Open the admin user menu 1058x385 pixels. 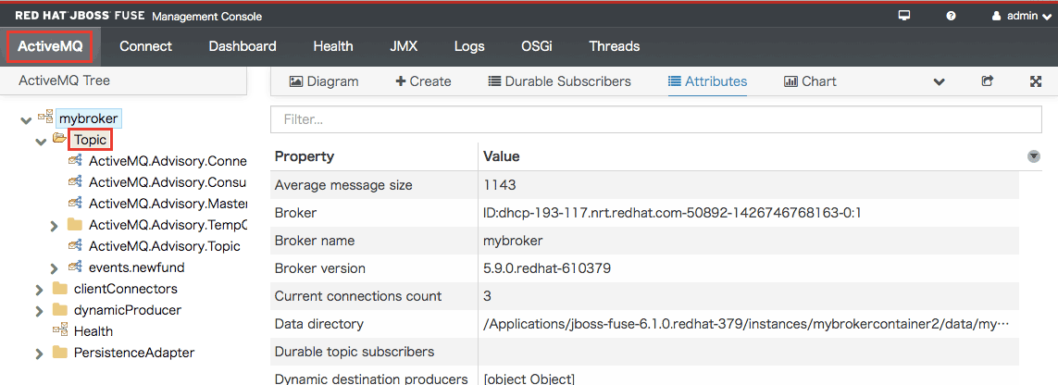coord(1022,16)
